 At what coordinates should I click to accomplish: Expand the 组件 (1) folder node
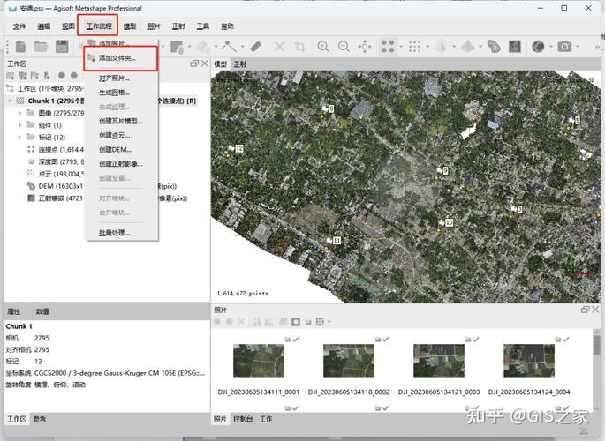click(20, 125)
